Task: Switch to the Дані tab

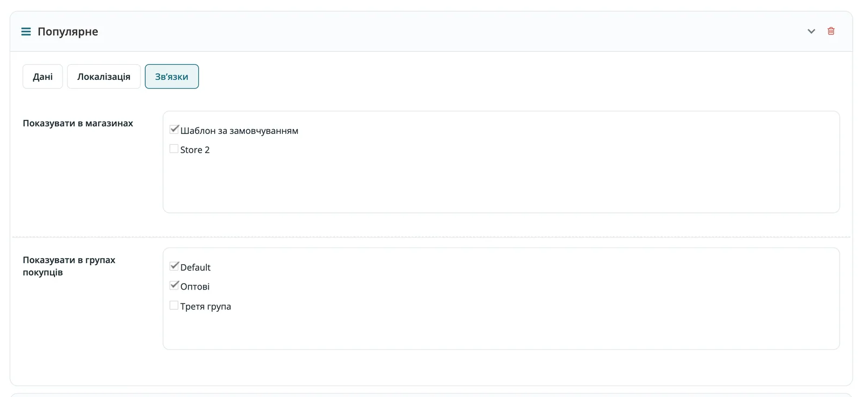Action: coord(43,77)
